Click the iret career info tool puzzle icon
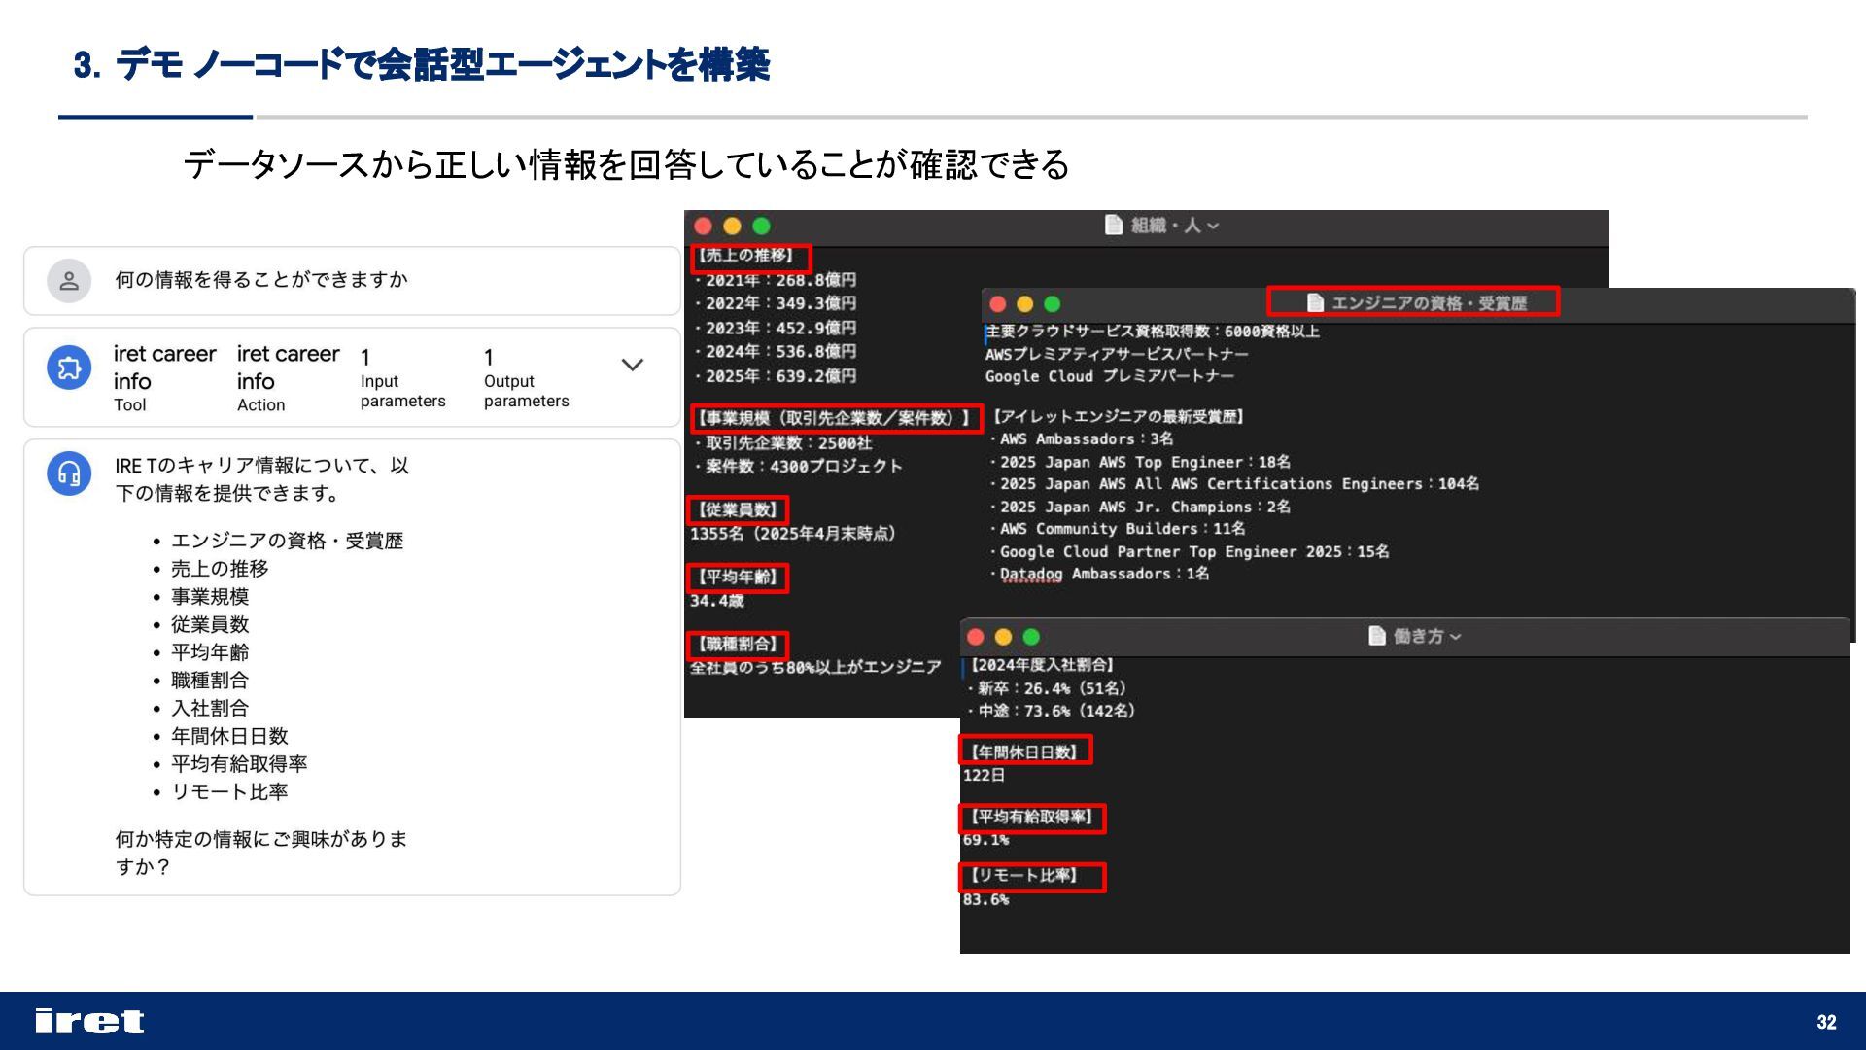 [x=69, y=367]
